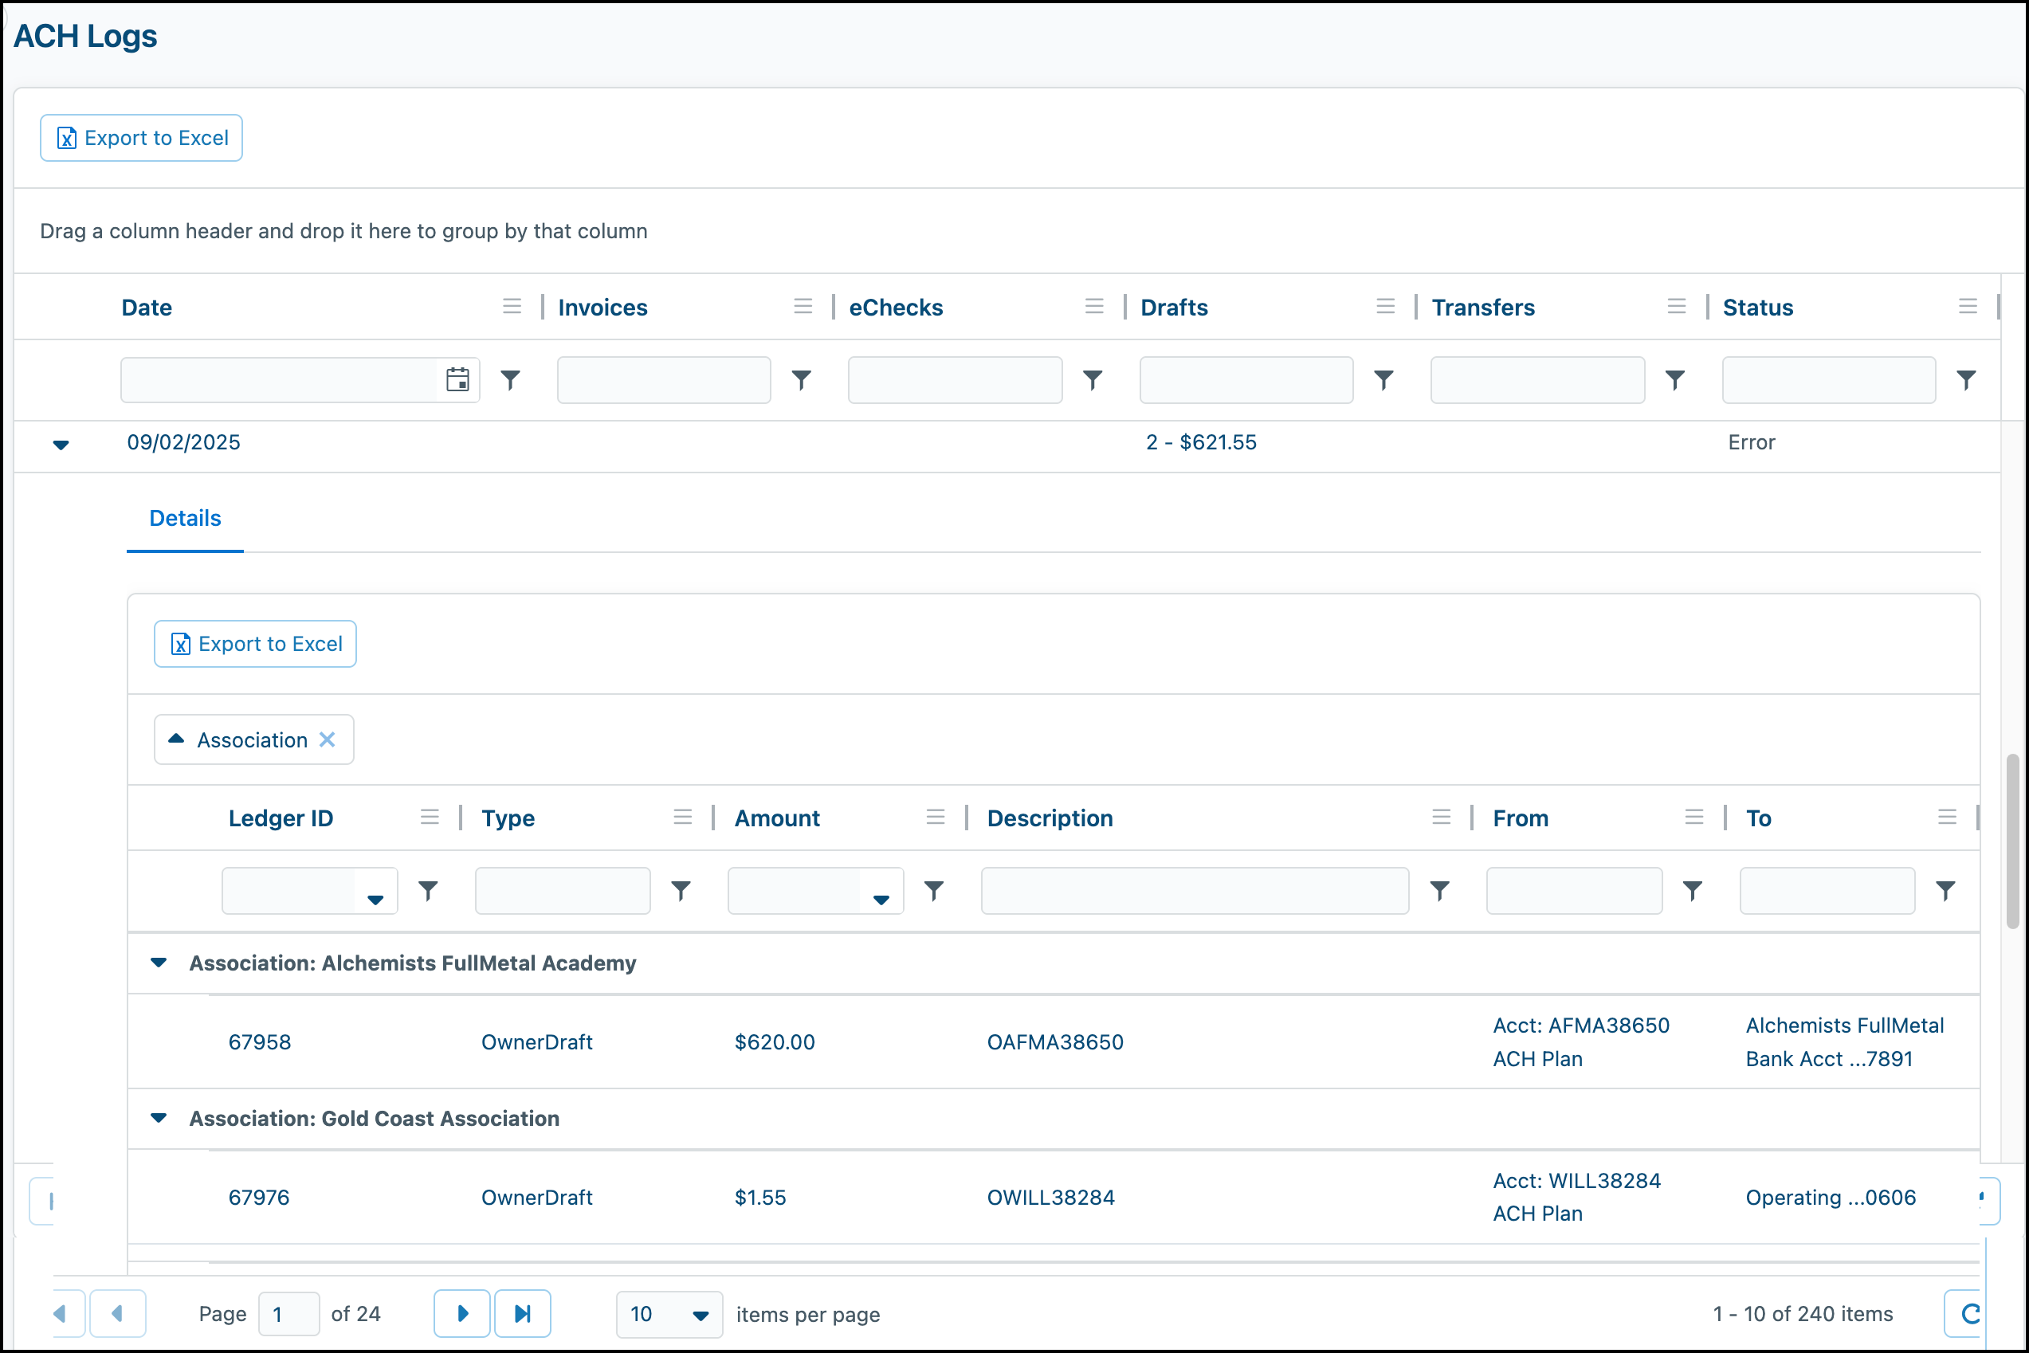This screenshot has width=2029, height=1353.
Task: Click Export to Excel in Details panel
Action: click(256, 644)
